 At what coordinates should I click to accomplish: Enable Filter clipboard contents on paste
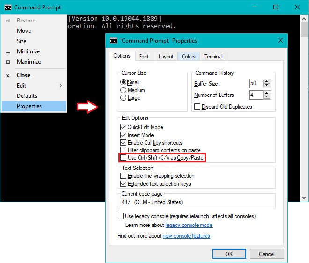pos(123,150)
